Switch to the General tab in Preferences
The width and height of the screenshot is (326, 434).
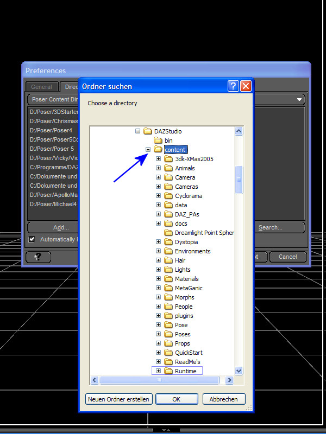[42, 87]
